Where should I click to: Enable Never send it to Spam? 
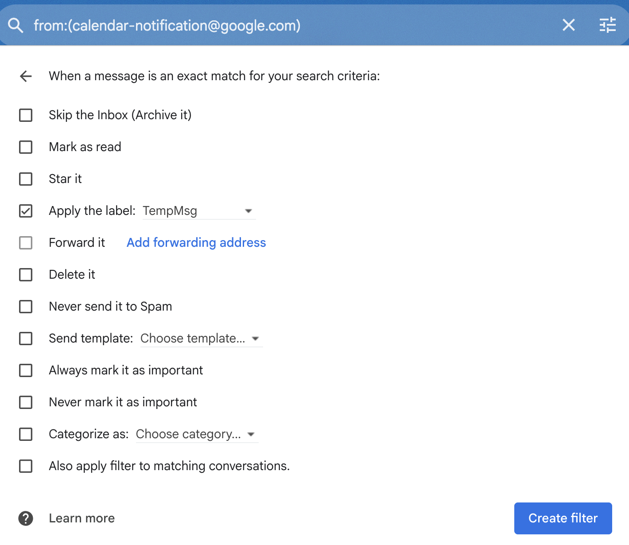[x=26, y=307]
